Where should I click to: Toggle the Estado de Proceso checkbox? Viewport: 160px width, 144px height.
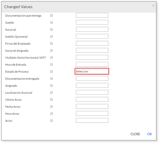[x=52, y=72]
